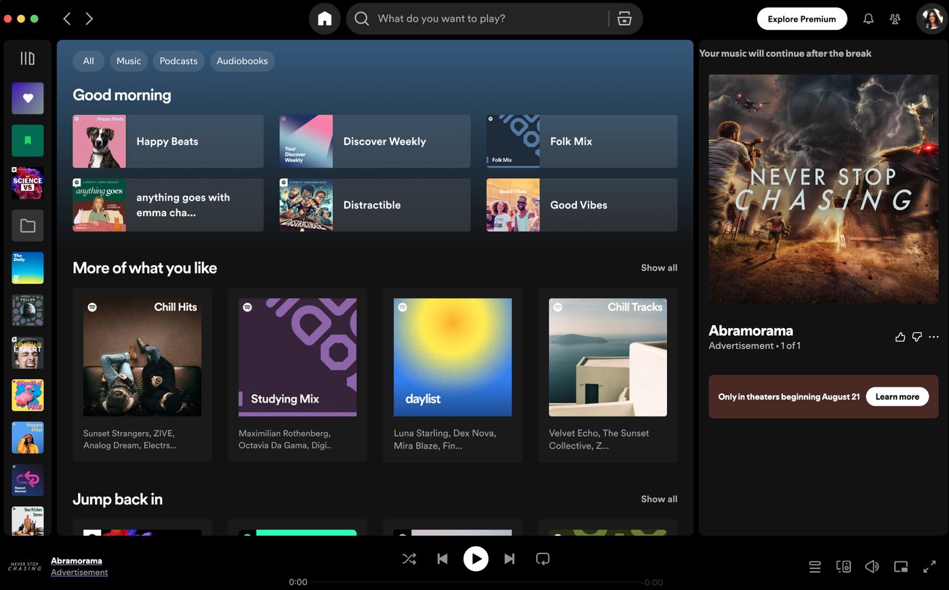Show all in Jump back in
Viewport: 949px width, 590px height.
point(659,499)
